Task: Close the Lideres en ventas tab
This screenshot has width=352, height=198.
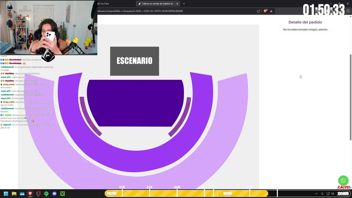Action: pyautogui.click(x=177, y=4)
